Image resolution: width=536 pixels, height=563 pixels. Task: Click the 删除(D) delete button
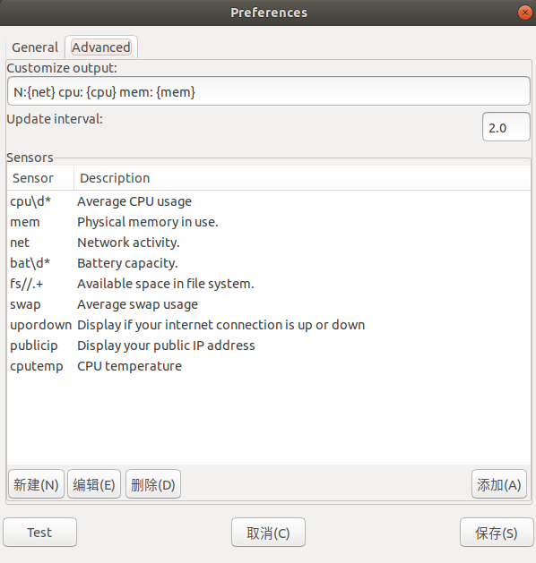tap(152, 484)
